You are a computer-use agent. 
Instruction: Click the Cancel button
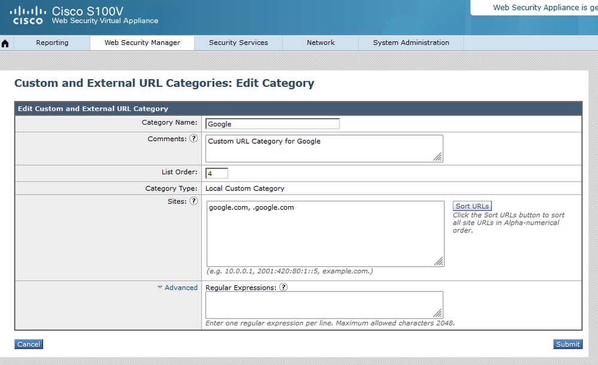(x=29, y=344)
